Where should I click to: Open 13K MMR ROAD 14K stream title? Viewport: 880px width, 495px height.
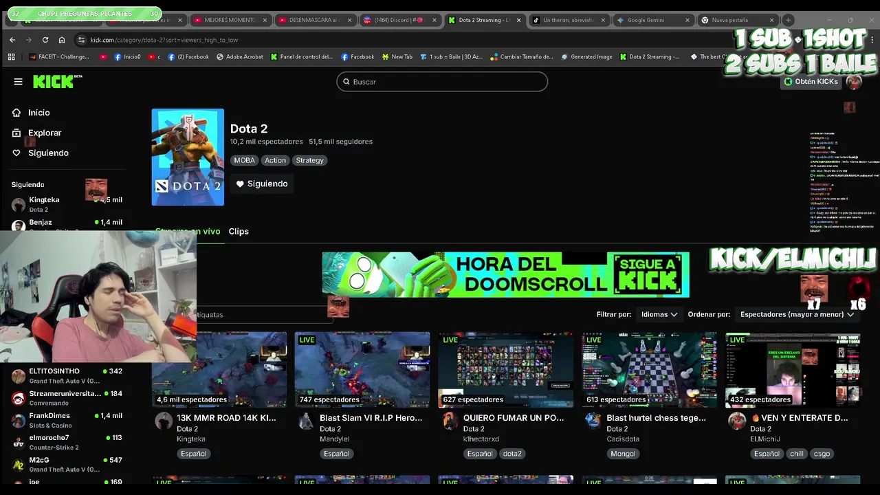[226, 417]
